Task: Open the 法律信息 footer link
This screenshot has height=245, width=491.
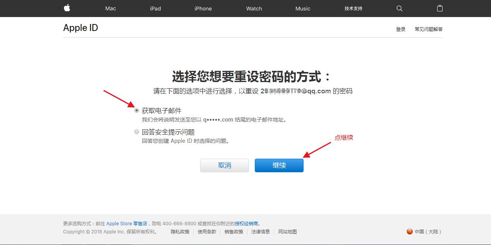Action: [261, 231]
